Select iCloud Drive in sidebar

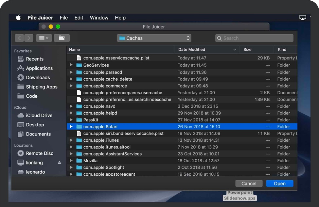coord(39,115)
